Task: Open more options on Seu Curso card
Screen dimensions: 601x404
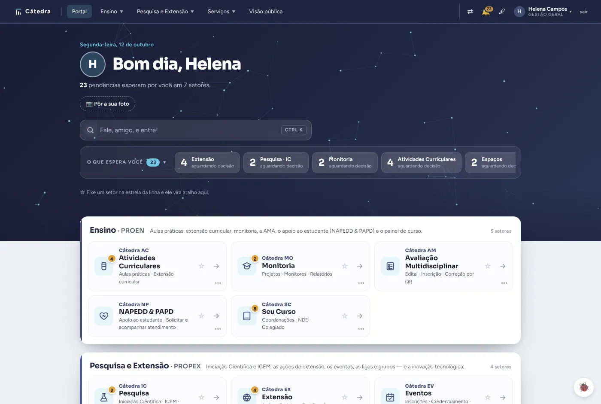Action: click(361, 329)
